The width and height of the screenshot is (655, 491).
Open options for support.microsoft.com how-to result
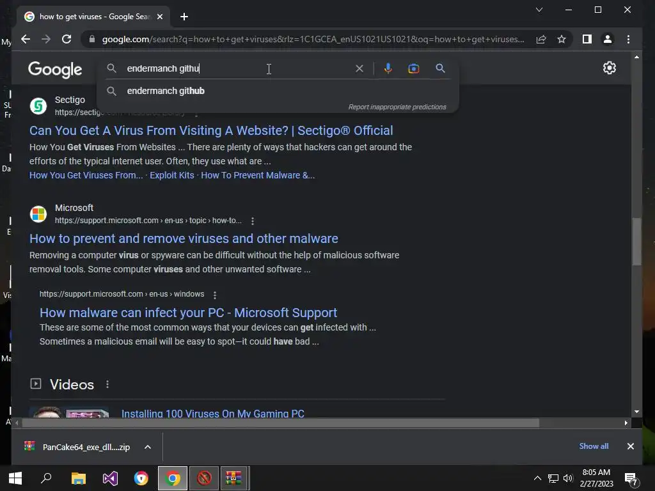tap(252, 221)
